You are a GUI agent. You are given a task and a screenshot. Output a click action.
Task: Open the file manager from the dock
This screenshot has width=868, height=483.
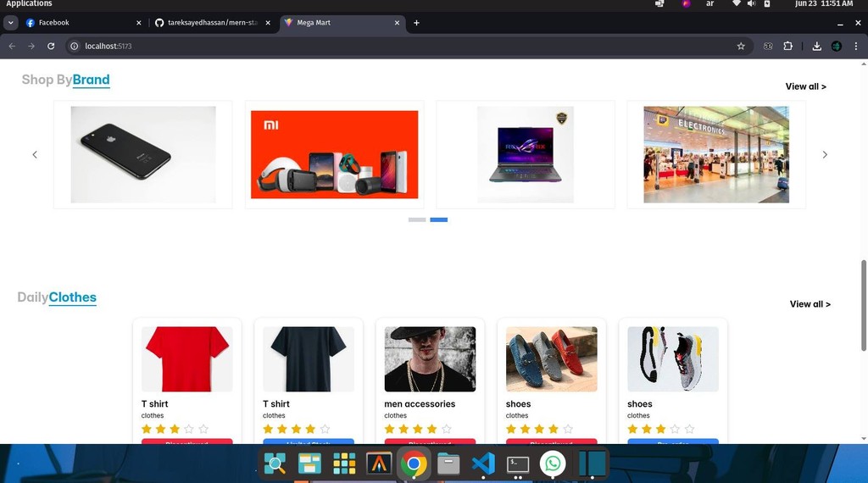448,464
